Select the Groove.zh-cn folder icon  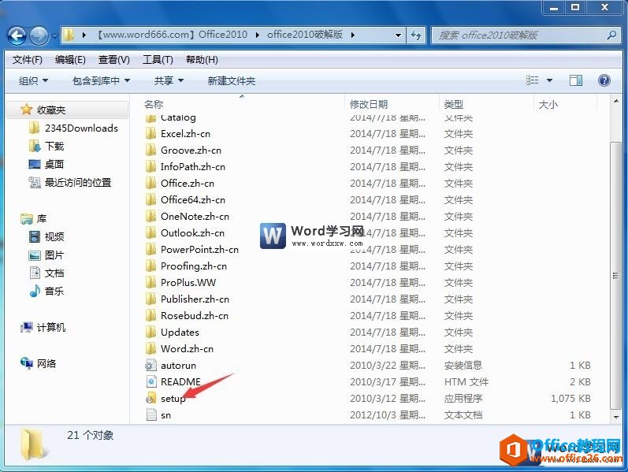(x=150, y=151)
